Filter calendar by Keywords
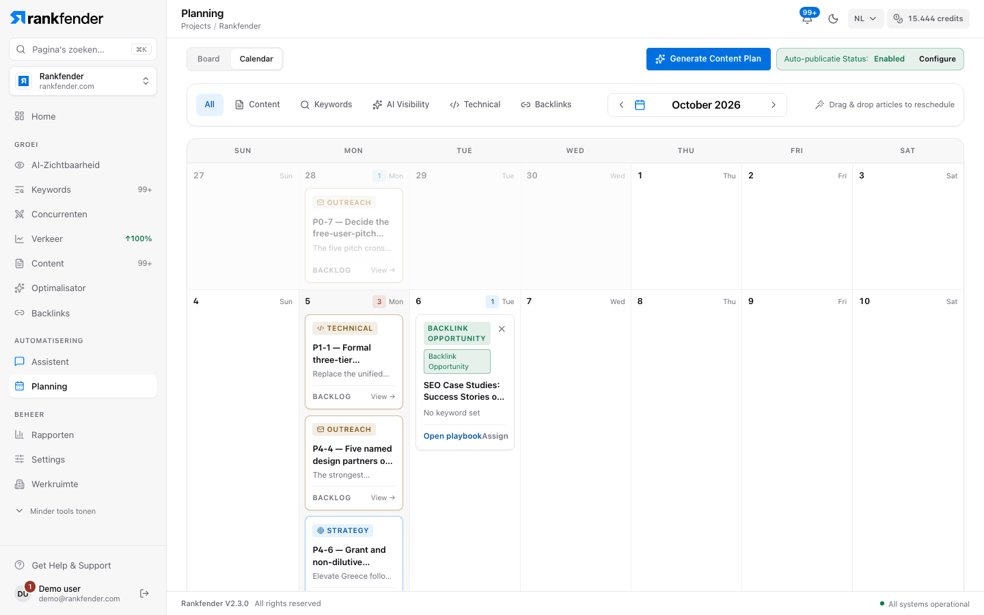This screenshot has height=615, width=984. pyautogui.click(x=326, y=105)
